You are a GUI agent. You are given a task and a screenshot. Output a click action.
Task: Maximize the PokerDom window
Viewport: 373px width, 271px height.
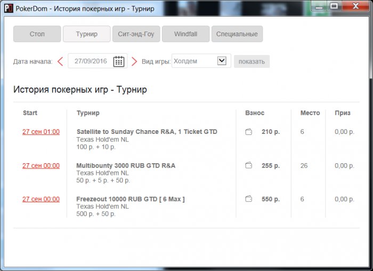tap(334, 6)
